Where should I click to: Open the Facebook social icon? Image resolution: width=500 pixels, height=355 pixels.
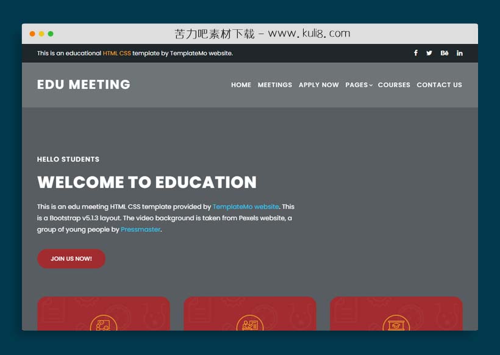pyautogui.click(x=415, y=53)
